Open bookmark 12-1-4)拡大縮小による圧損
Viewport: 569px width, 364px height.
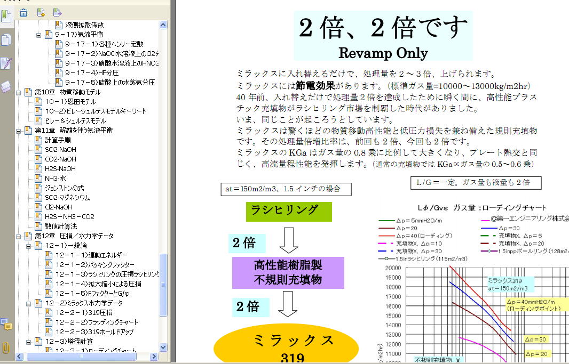pos(98,284)
